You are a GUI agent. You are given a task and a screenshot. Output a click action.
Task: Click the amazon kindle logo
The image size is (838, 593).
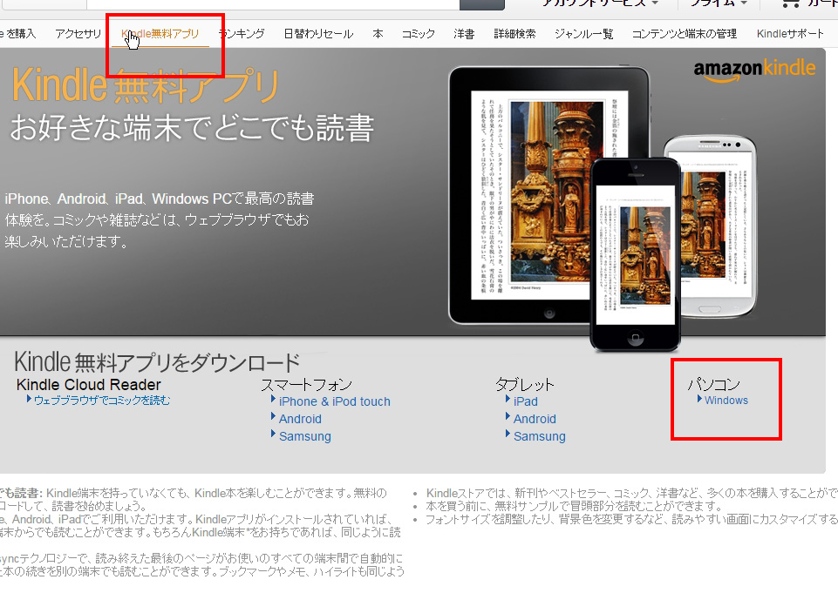(754, 70)
